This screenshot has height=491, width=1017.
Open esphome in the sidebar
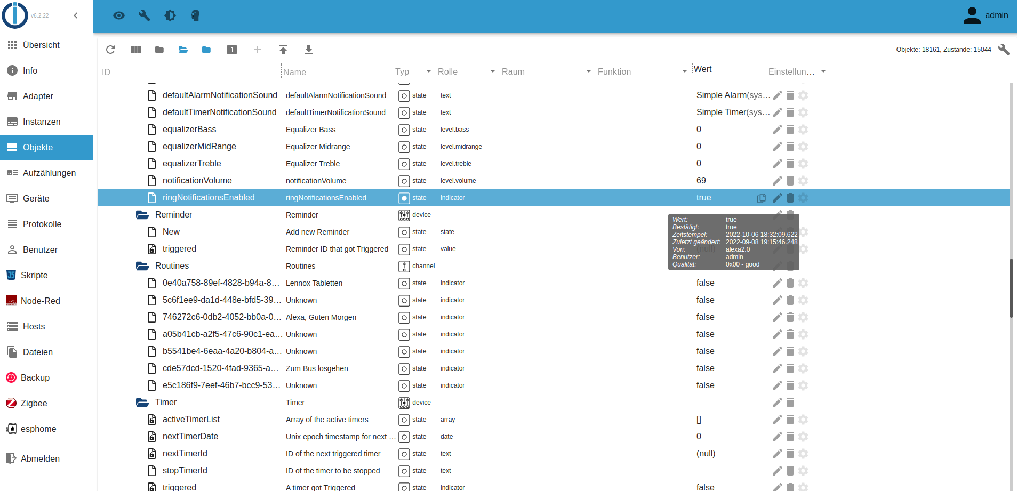(46, 429)
